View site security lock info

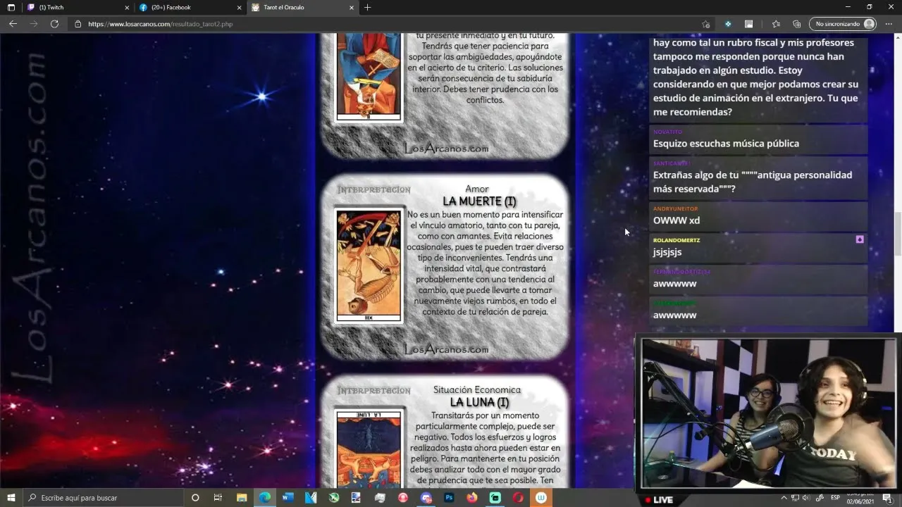[78, 24]
